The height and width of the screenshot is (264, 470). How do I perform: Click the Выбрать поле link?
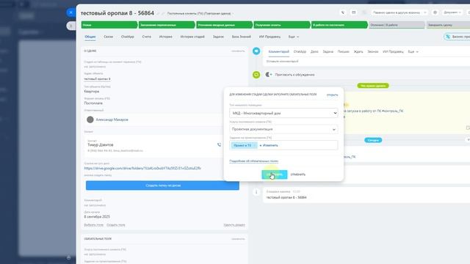(93, 225)
